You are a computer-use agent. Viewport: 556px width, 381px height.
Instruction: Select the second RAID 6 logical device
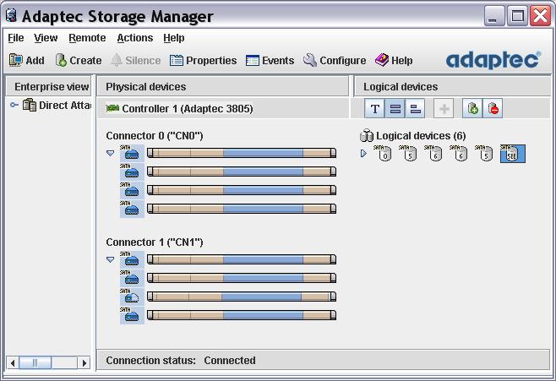[x=459, y=153]
